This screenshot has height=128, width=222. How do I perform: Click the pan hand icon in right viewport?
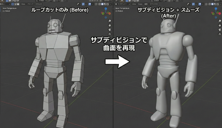pos(220,25)
